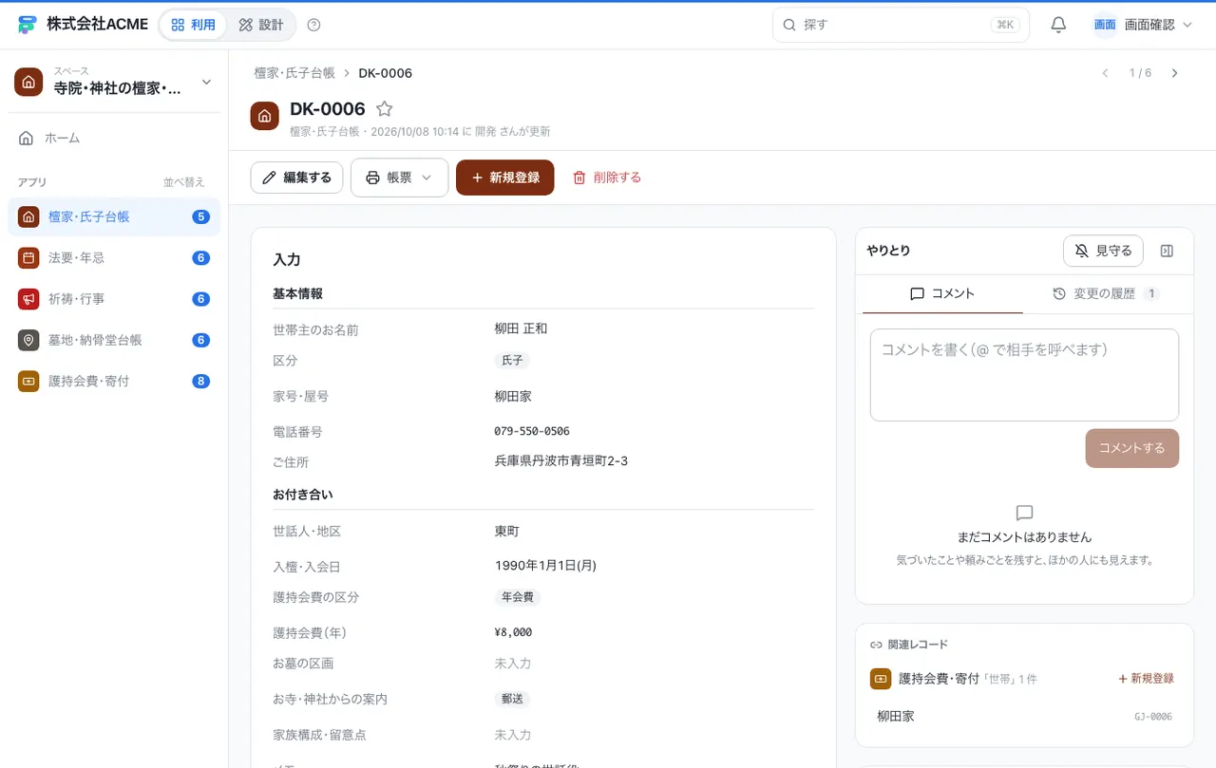Viewport: 1216px width, 768px height.
Task: Click the 編集する button
Action: click(x=296, y=178)
